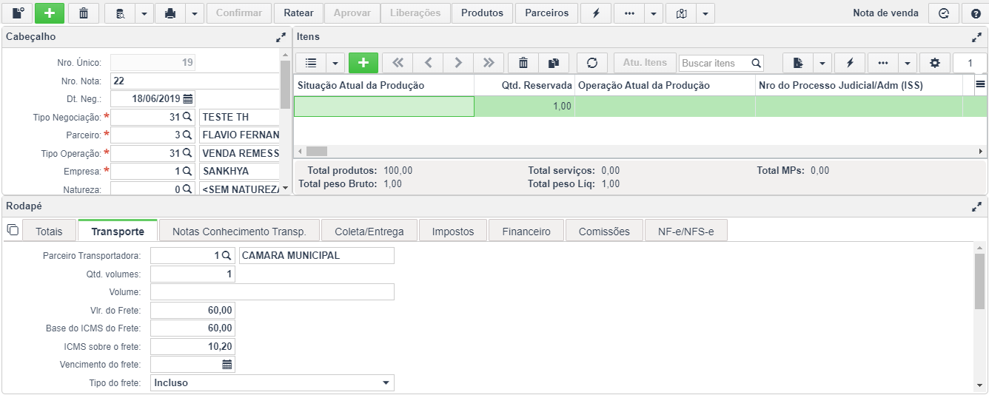The height and width of the screenshot is (395, 989).
Task: Click the lightning bolt icon in Itens toolbar
Action: [850, 63]
